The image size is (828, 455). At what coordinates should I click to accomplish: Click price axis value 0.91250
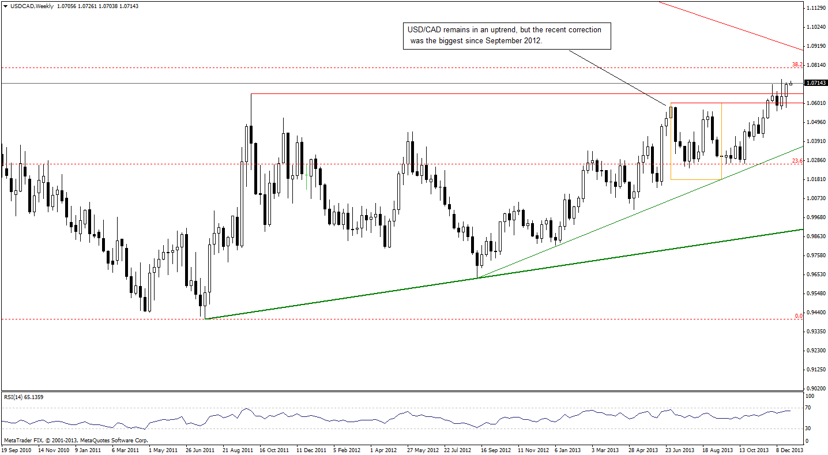tap(815, 370)
